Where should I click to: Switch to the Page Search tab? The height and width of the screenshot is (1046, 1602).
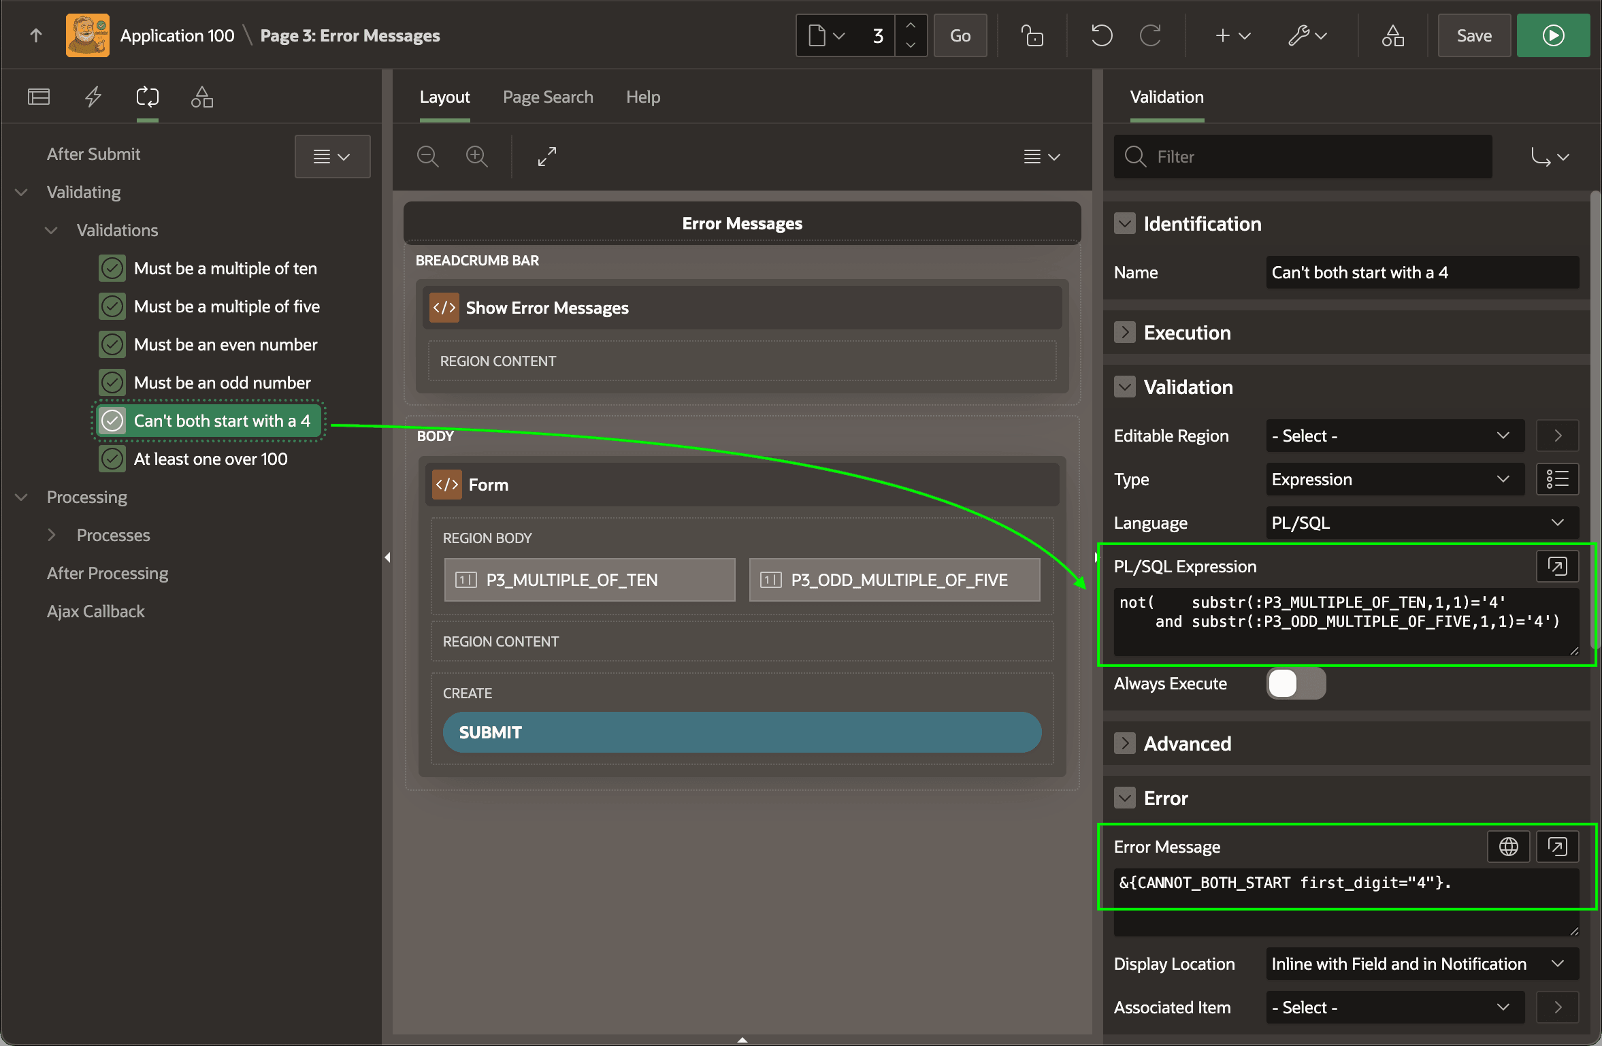pos(548,97)
